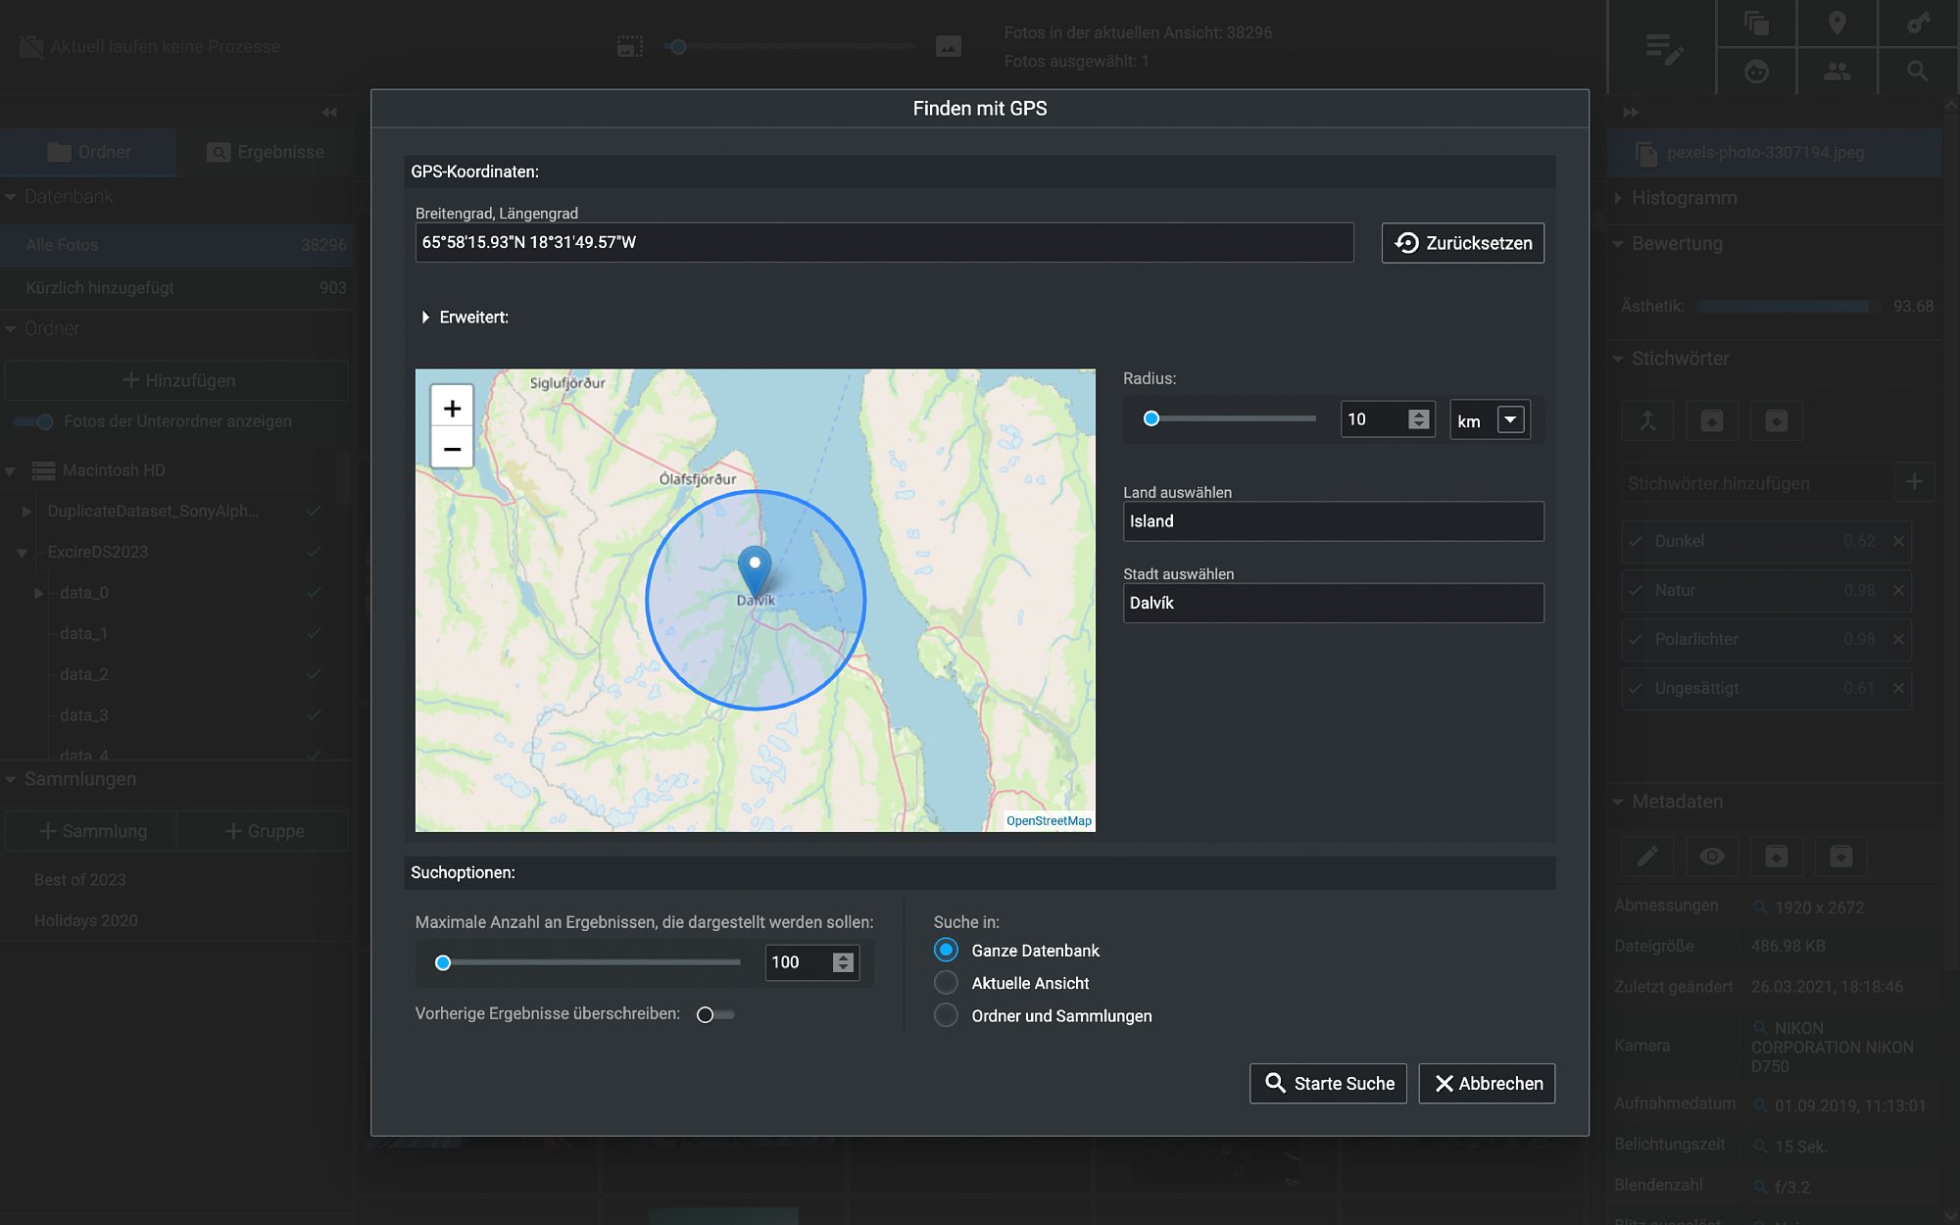Click the Zurücksetzen button
The width and height of the screenshot is (1960, 1225).
pyautogui.click(x=1463, y=243)
